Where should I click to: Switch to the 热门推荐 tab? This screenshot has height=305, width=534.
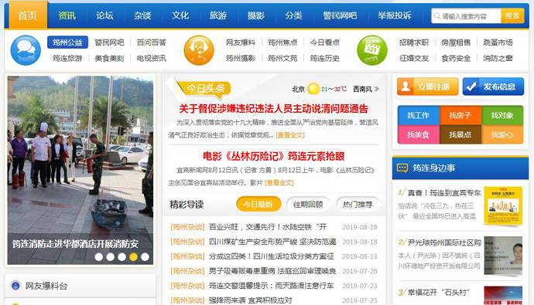358,205
